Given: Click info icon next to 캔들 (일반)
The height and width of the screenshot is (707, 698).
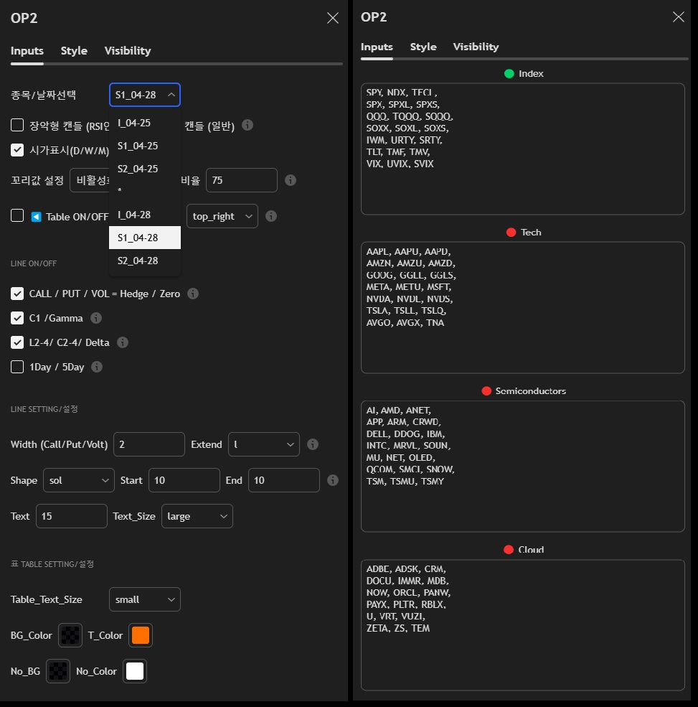Looking at the screenshot, I should [x=247, y=125].
